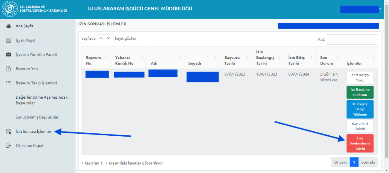Viewport: 389px width, 173px height.
Task: Go to the Sonraki pagination page
Action: [x=368, y=162]
